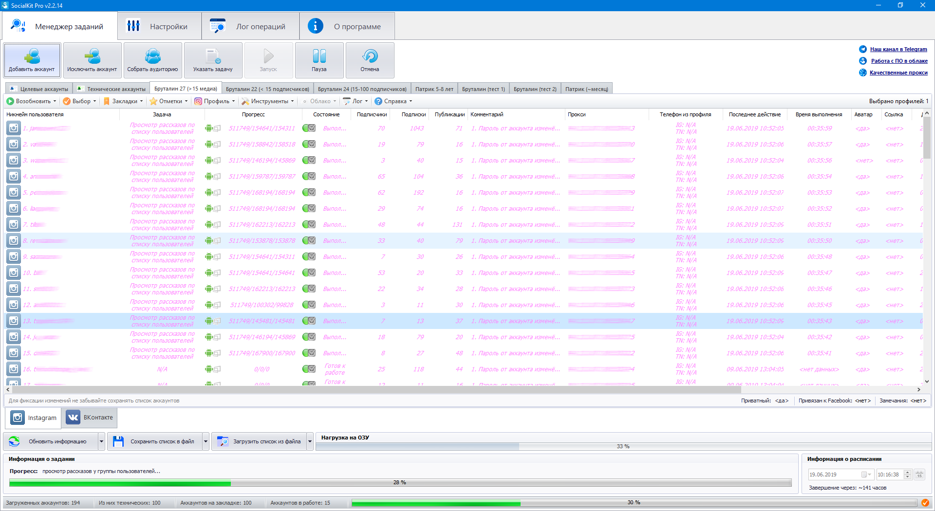This screenshot has width=935, height=511.
Task: Click the floppy disk save icon
Action: click(x=118, y=441)
